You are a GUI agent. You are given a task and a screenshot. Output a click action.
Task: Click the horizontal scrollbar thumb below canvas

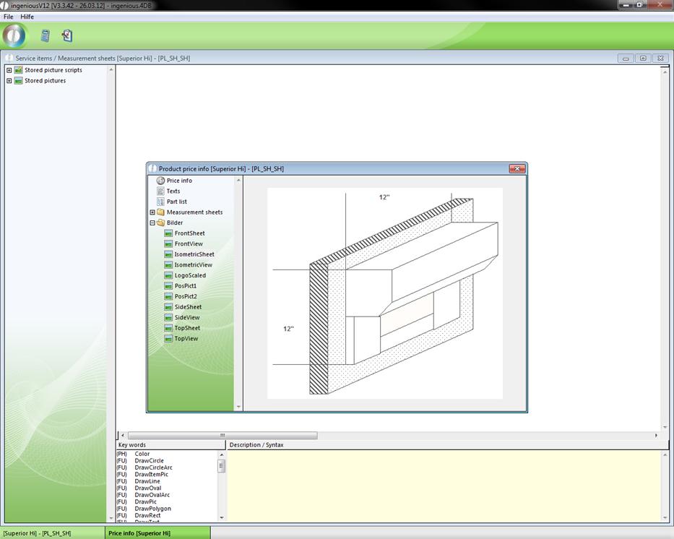pos(222,436)
